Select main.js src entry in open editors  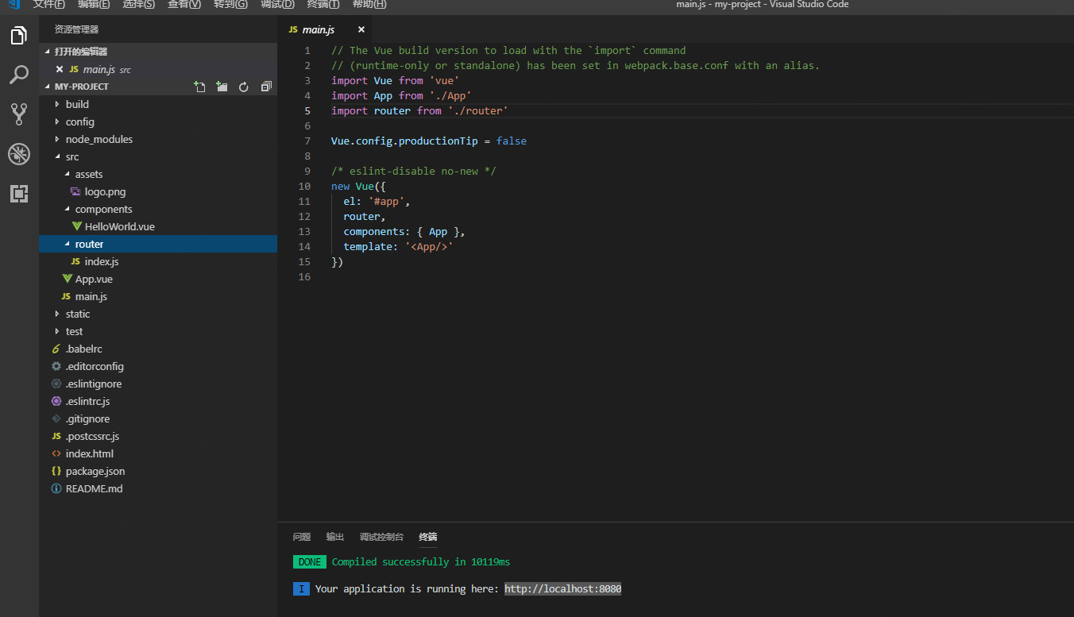point(158,69)
